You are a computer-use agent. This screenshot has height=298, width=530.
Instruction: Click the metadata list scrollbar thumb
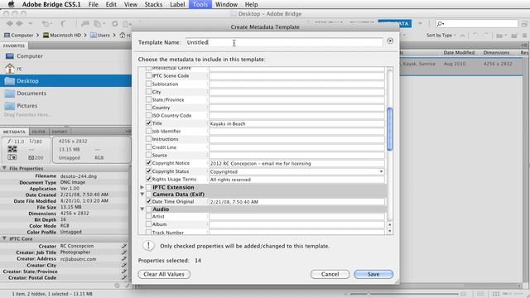pyautogui.click(x=390, y=129)
